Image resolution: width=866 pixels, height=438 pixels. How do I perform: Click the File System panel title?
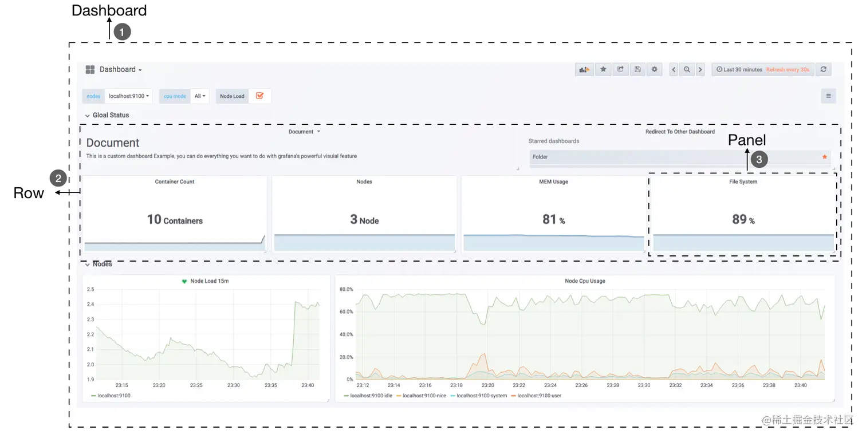[743, 181]
